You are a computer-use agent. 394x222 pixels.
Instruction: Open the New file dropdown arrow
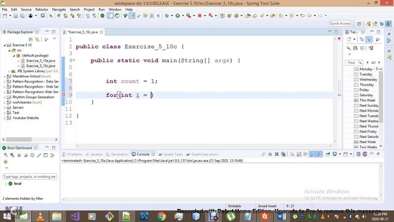[x=10, y=16]
